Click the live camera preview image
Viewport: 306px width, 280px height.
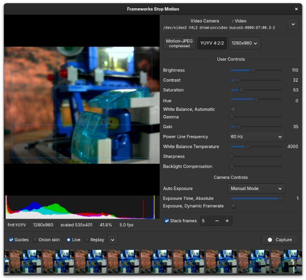[x=82, y=105]
